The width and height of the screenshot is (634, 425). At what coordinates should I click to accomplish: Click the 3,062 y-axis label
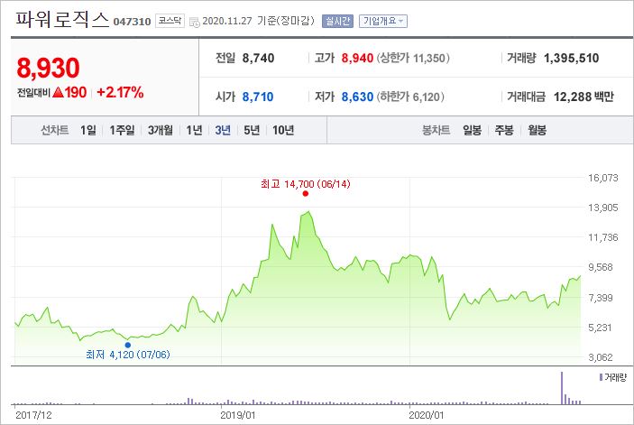(601, 357)
